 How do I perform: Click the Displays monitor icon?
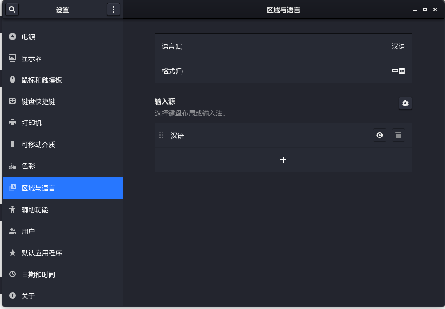(13, 58)
